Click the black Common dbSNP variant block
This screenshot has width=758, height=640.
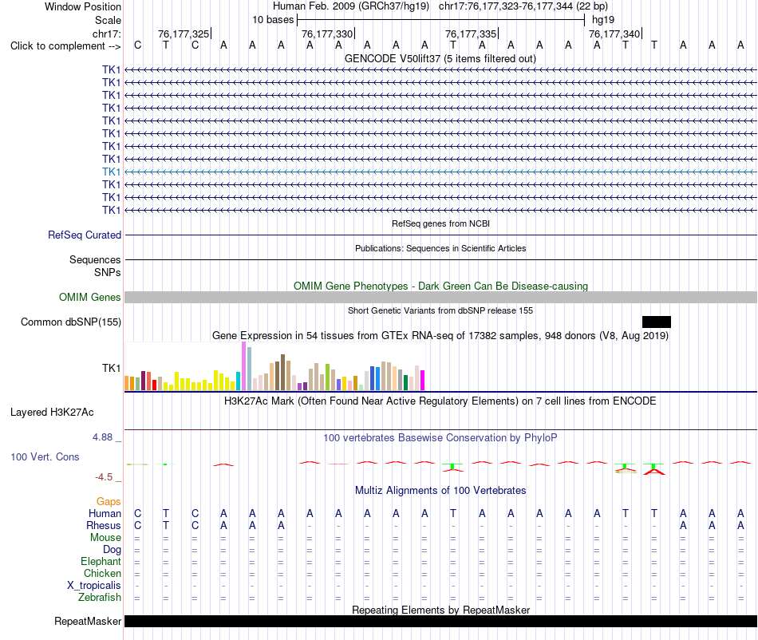656,322
